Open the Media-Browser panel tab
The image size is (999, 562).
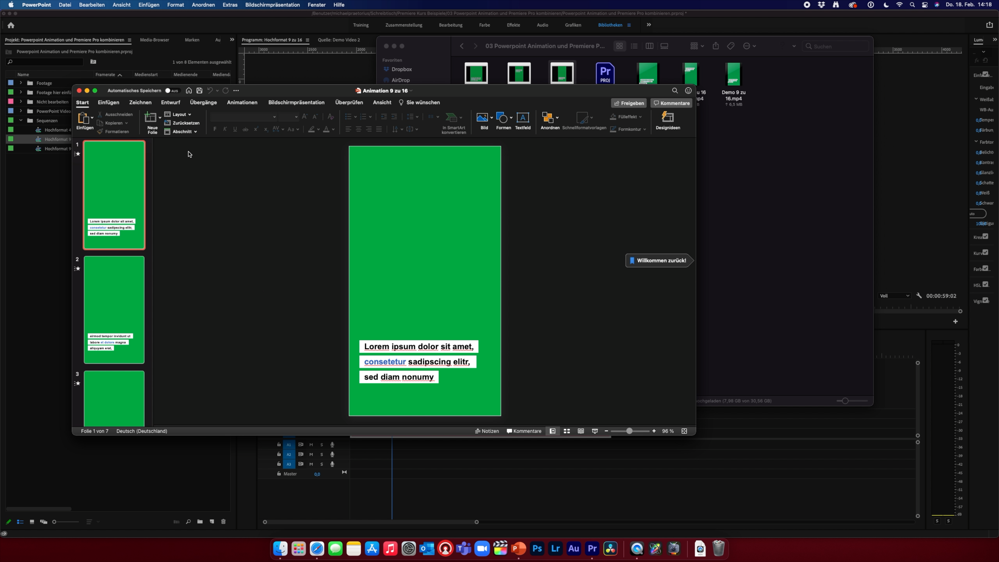pyautogui.click(x=154, y=40)
